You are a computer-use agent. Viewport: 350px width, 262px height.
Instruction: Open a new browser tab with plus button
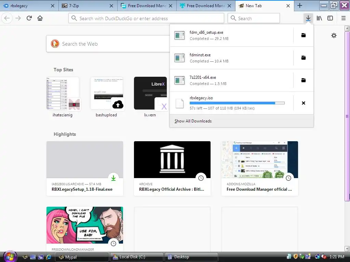click(300, 6)
